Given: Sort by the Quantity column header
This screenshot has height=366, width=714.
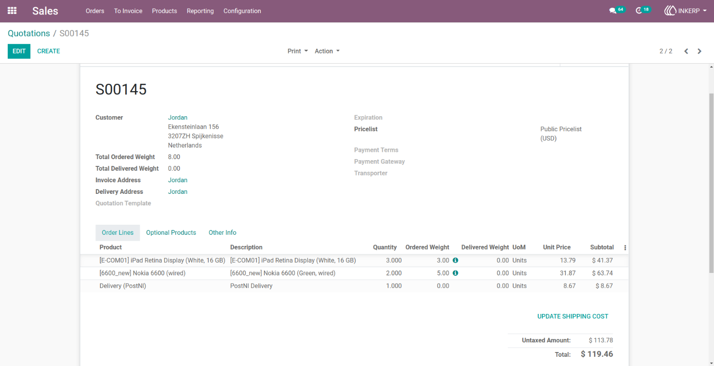Looking at the screenshot, I should (x=385, y=247).
